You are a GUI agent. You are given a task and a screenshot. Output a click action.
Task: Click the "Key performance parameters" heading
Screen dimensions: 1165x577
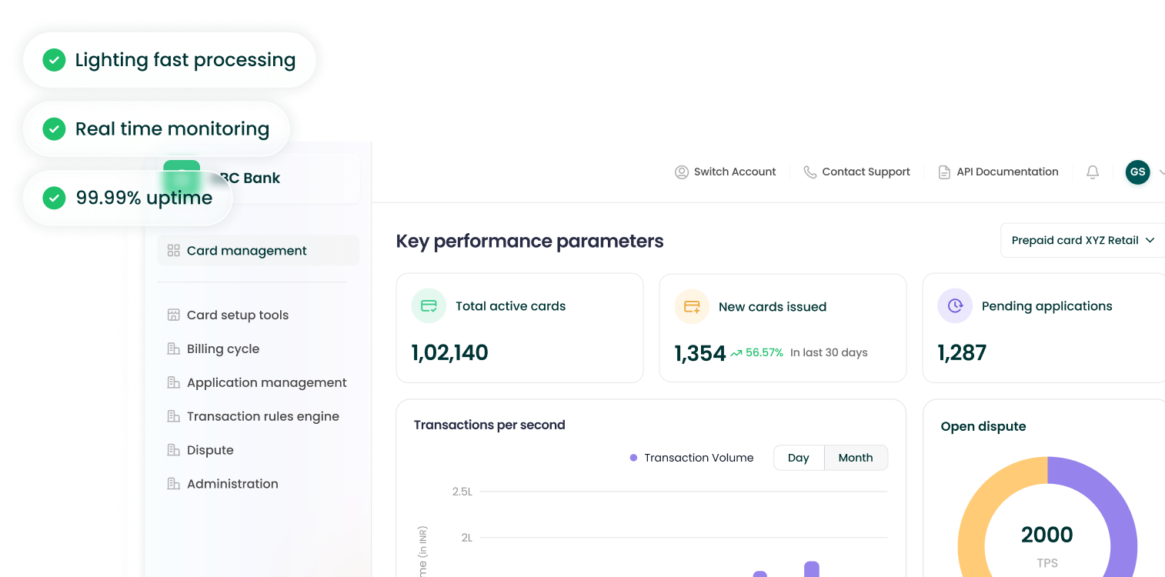click(529, 242)
